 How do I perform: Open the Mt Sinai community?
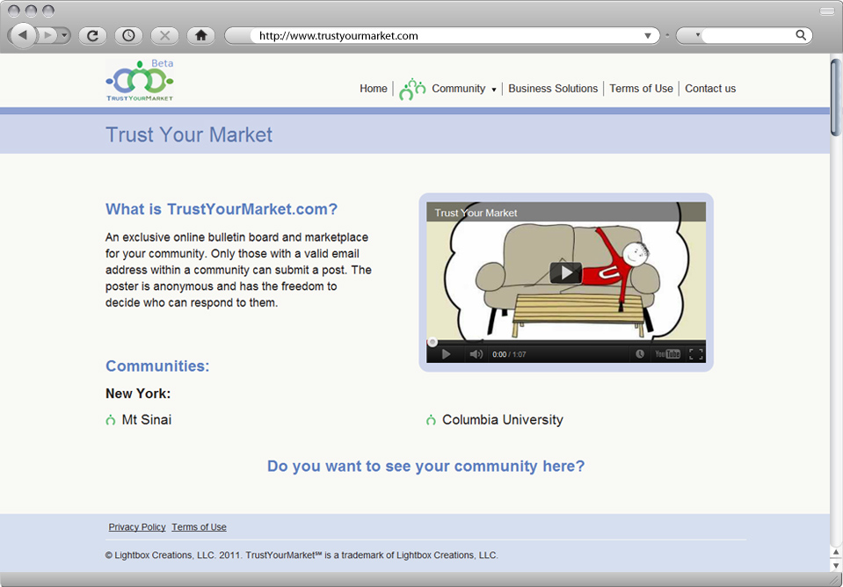pyautogui.click(x=146, y=420)
